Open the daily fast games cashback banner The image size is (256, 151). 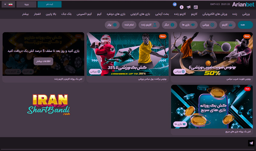(212, 106)
